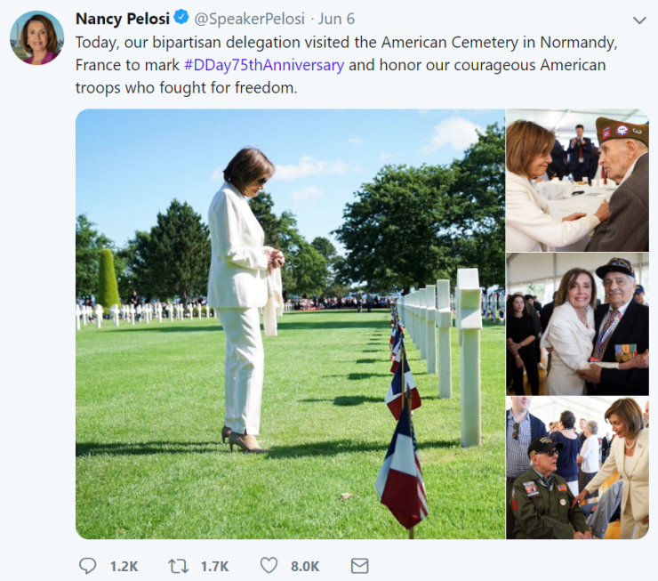Open the round profile avatar picture

[36, 38]
